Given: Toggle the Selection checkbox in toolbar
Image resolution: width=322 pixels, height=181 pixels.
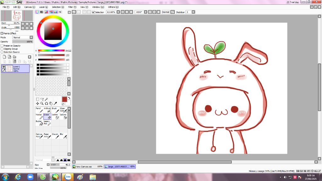Looking at the screenshot, I should pos(93,12).
